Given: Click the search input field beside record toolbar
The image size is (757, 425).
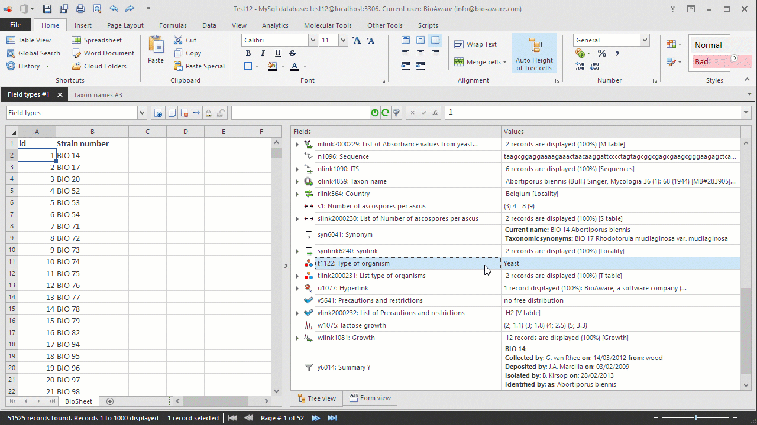Looking at the screenshot, I should [x=300, y=113].
